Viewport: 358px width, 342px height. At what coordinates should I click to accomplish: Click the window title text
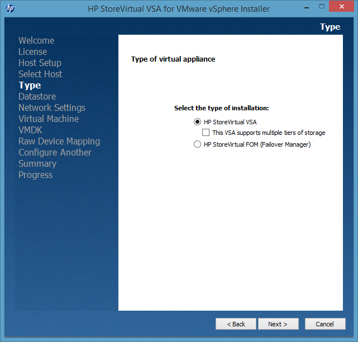179,9
